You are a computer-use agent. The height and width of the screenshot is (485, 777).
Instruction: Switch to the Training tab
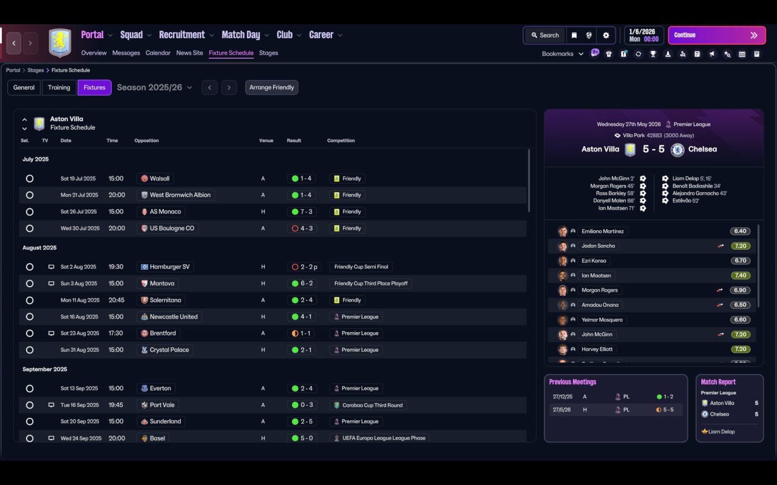[x=59, y=87]
